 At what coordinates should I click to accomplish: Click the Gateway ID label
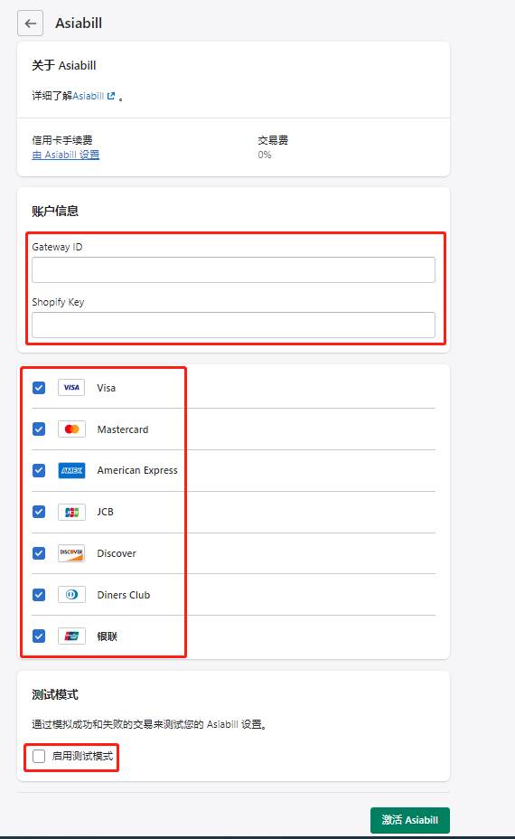57,247
